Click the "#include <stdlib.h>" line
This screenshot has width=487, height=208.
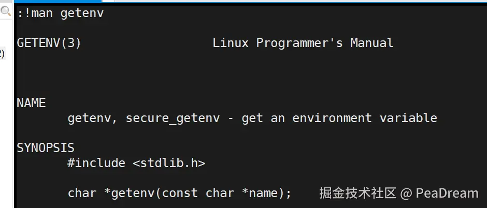(x=136, y=163)
